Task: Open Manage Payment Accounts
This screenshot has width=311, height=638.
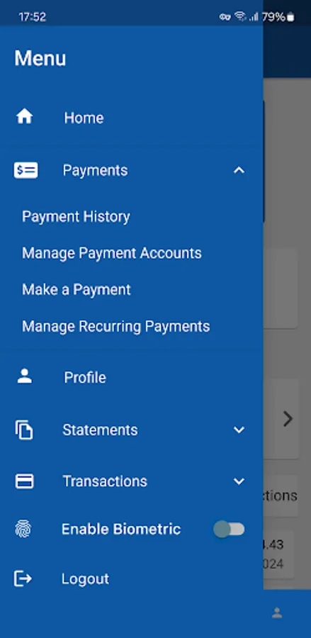Action: click(112, 253)
